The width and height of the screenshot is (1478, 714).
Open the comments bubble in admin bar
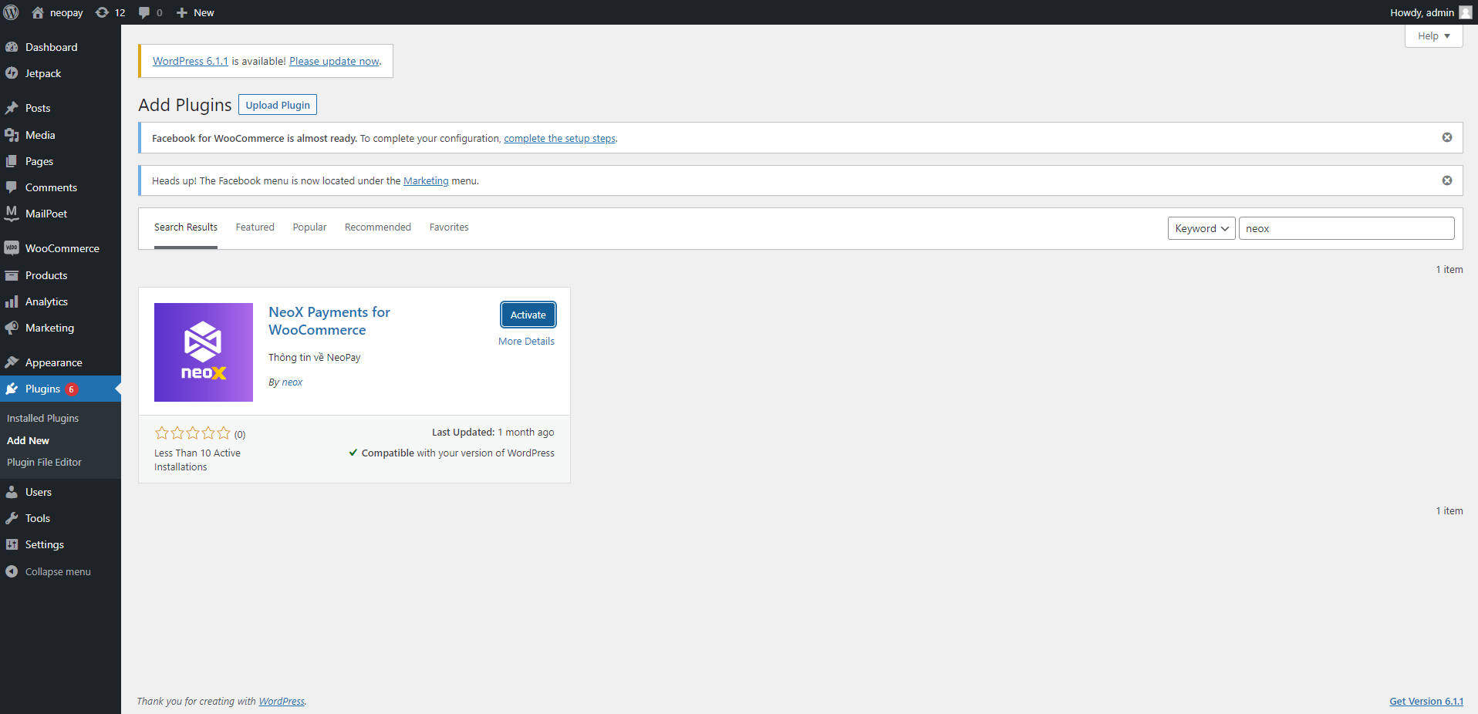144,12
